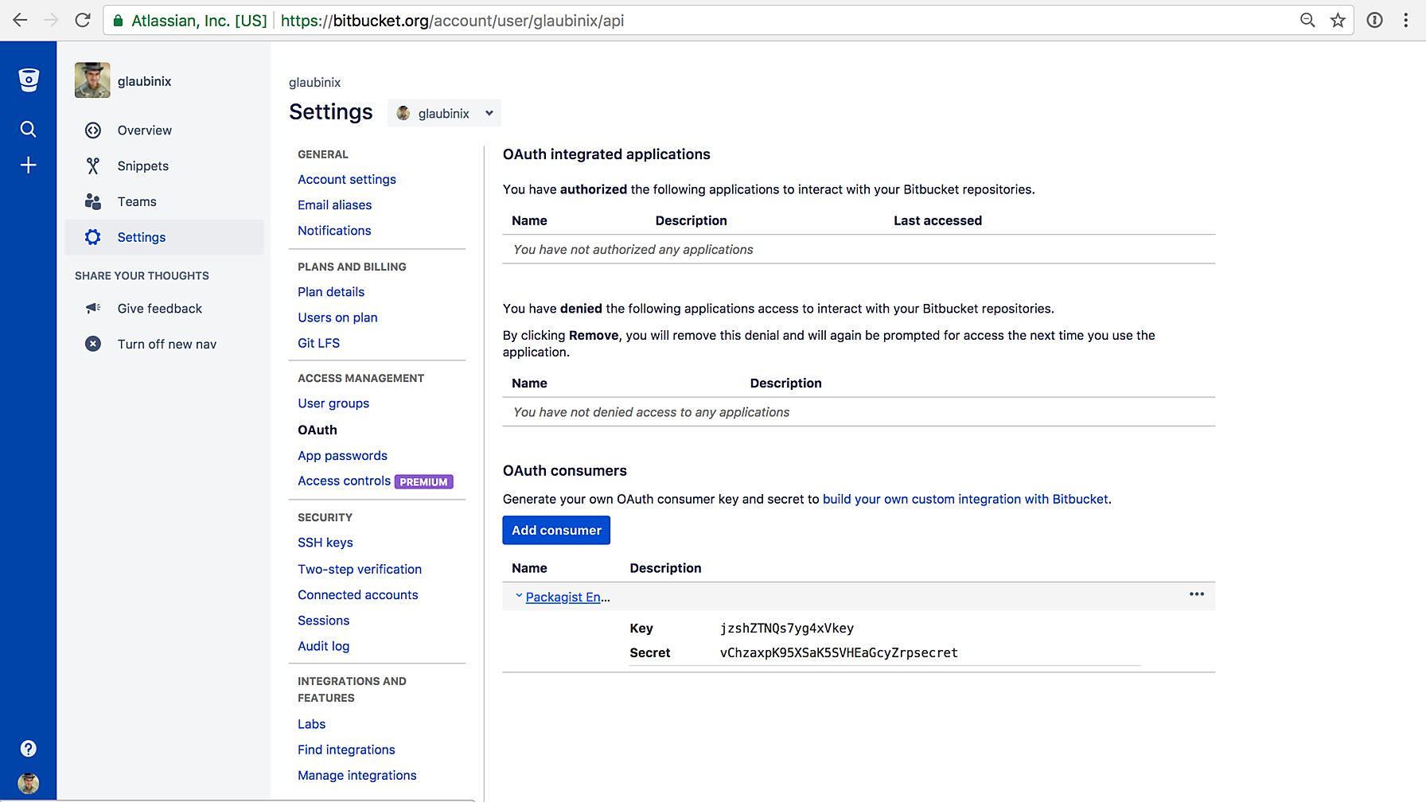Click the Overview compass icon
The width and height of the screenshot is (1426, 802).
click(x=93, y=130)
